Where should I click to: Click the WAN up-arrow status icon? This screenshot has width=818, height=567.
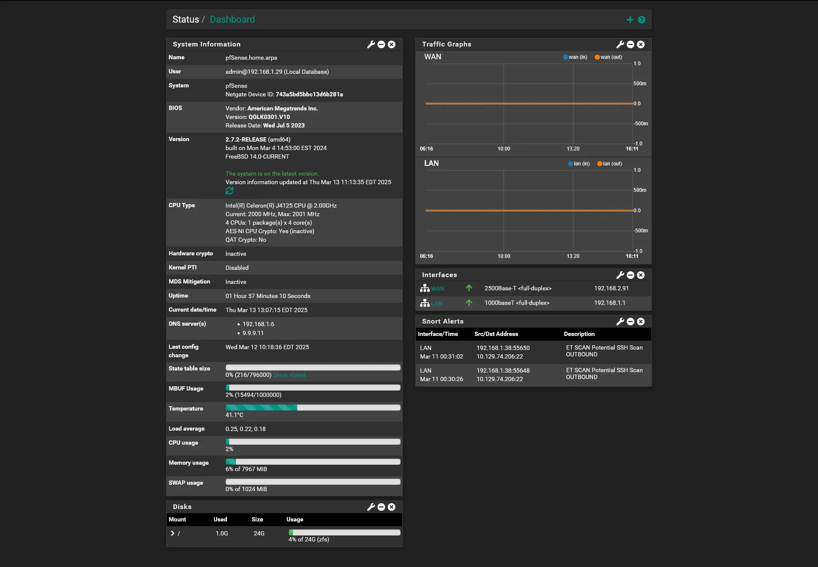[469, 288]
